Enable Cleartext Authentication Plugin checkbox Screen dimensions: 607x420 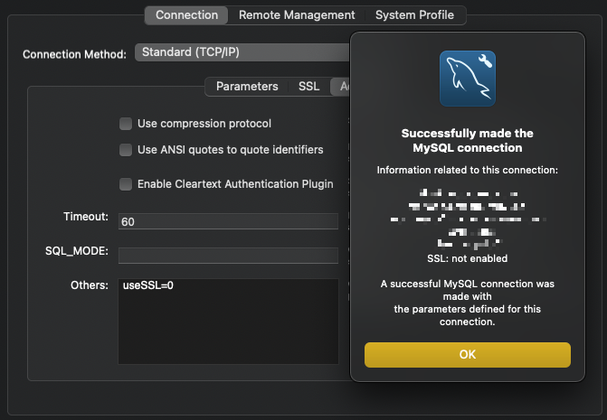coord(126,184)
